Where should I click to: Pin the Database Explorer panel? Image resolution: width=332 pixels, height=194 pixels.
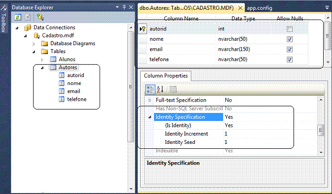click(x=124, y=7)
